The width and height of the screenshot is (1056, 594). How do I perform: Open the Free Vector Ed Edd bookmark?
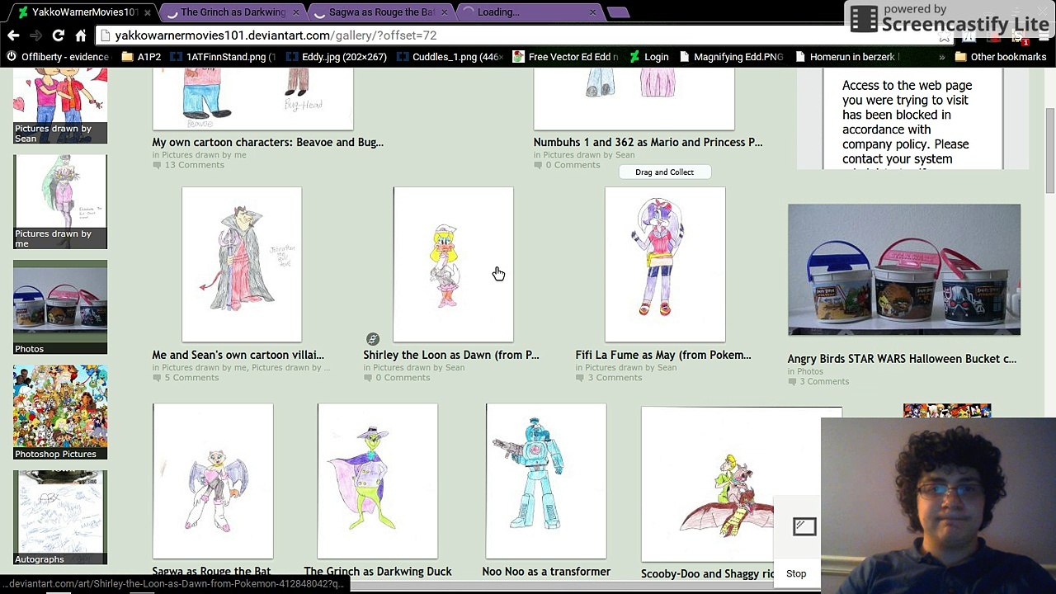(565, 57)
